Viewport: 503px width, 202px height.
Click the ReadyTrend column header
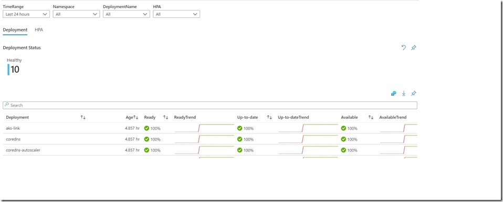click(x=185, y=117)
